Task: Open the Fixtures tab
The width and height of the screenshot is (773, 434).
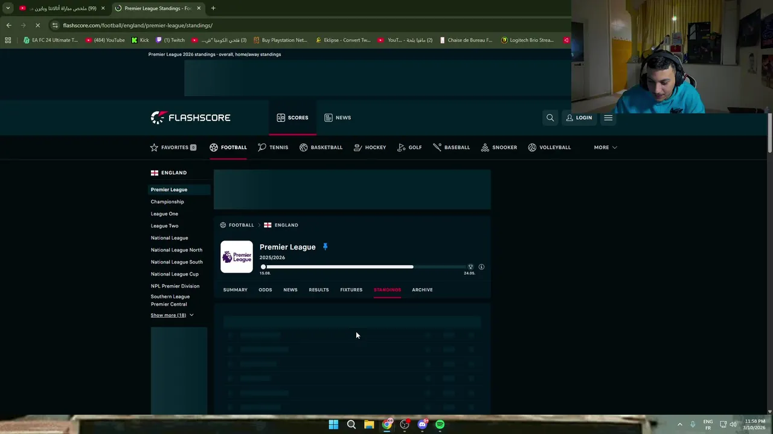Action: point(351,290)
